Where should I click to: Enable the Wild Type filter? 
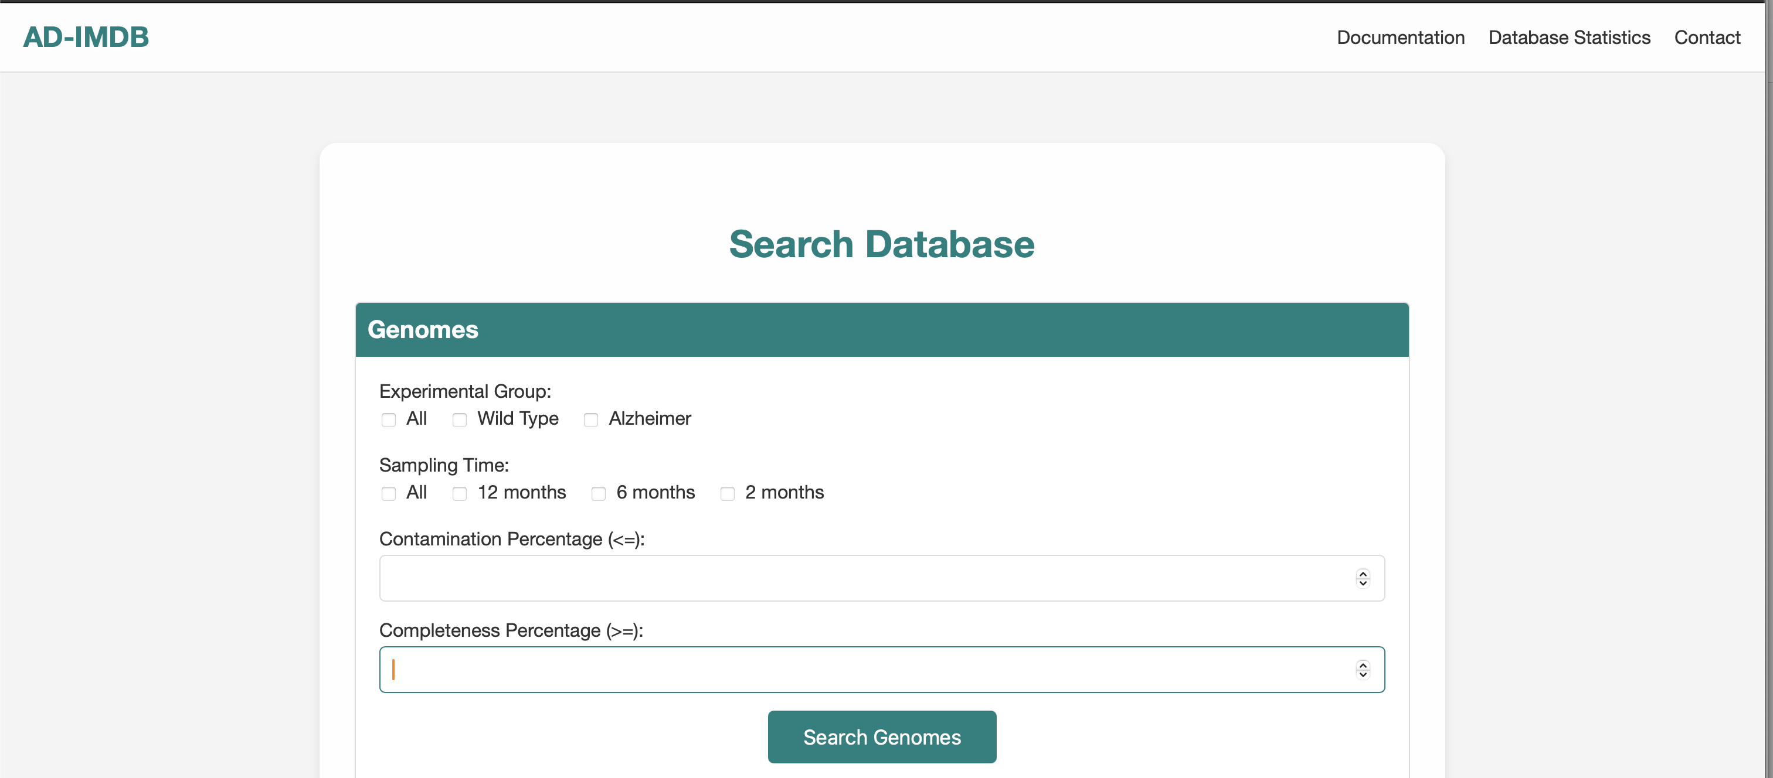click(x=459, y=419)
